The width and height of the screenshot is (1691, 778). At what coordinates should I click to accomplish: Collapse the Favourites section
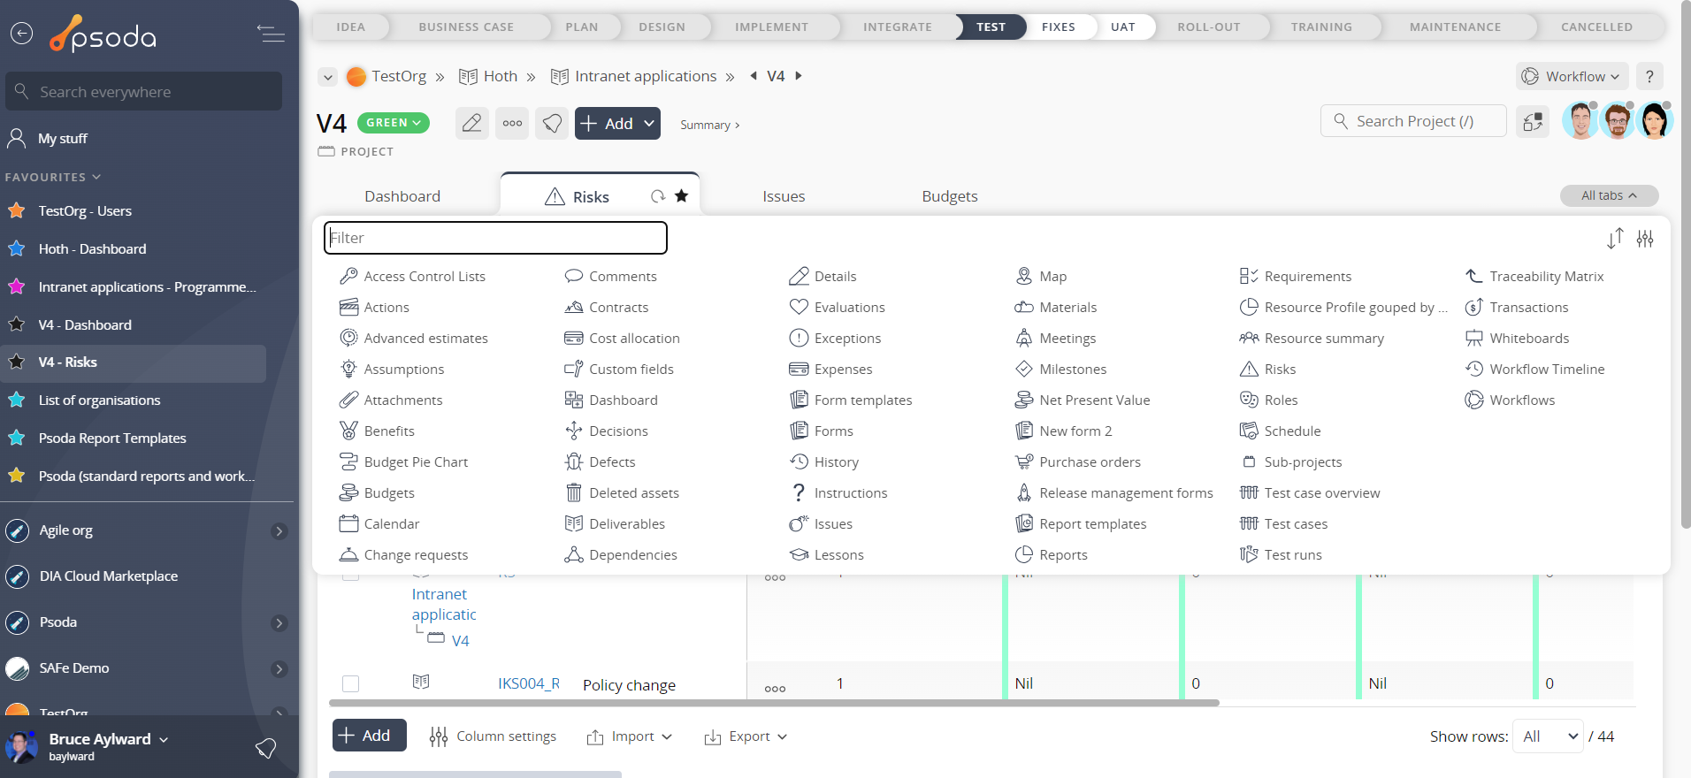tap(53, 177)
